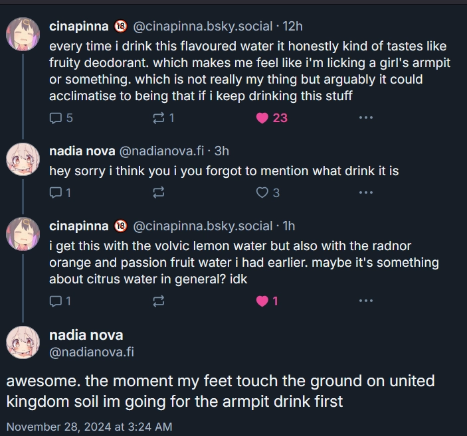This screenshot has height=436, width=467.
Task: Open cinapinna's avatar on the 1h reply
Action: [x=23, y=234]
